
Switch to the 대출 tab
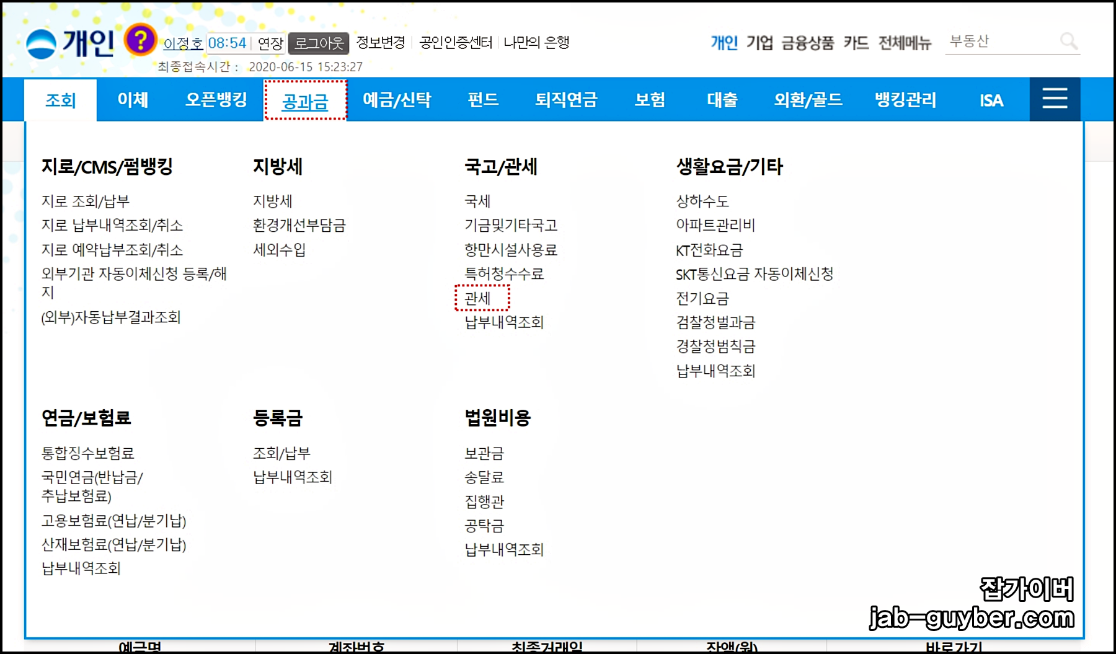[722, 100]
